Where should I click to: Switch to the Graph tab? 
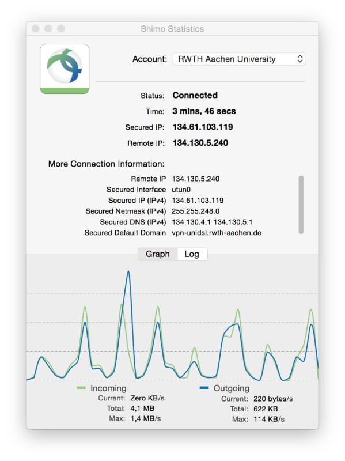coord(157,254)
